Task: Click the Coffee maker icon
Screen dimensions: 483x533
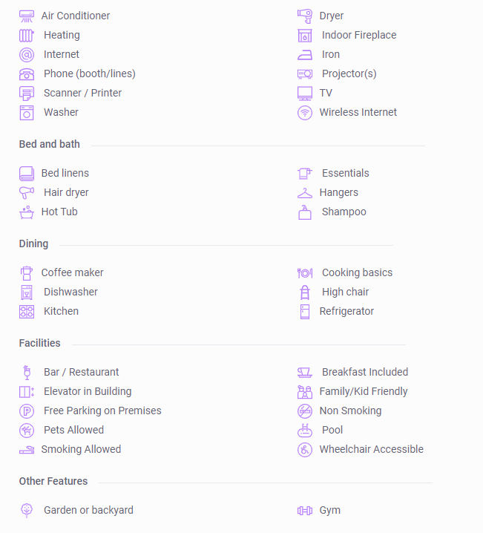Action: coord(27,273)
